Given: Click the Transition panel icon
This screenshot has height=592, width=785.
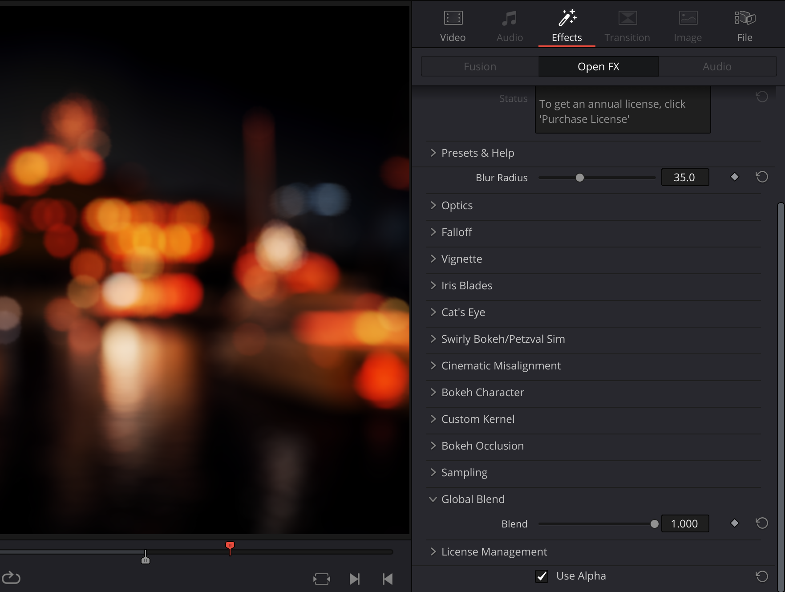Looking at the screenshot, I should coord(627,18).
